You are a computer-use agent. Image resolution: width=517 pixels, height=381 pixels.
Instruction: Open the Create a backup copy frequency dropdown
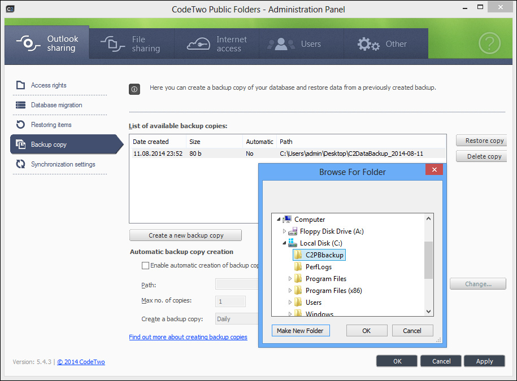click(x=237, y=319)
